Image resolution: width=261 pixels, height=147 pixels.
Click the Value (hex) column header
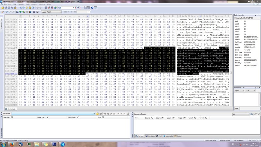click(x=71, y=117)
